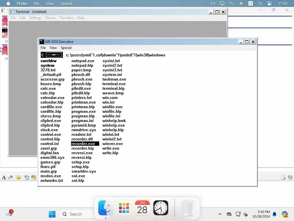Click the taskbar date and time

[x=261, y=214]
